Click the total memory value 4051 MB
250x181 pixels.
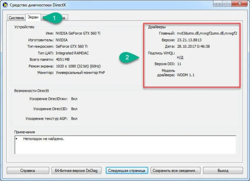click(x=62, y=60)
